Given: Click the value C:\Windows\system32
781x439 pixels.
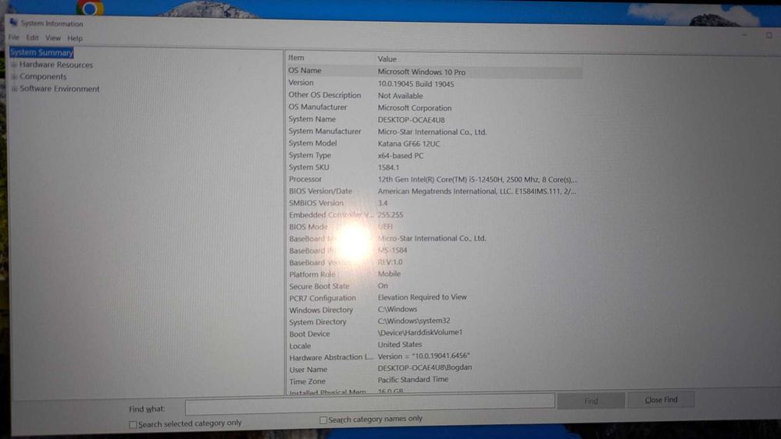Looking at the screenshot, I should 413,320.
